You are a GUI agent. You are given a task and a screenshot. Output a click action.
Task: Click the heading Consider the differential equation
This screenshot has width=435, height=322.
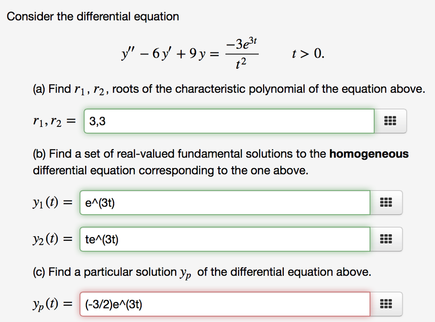click(x=93, y=17)
